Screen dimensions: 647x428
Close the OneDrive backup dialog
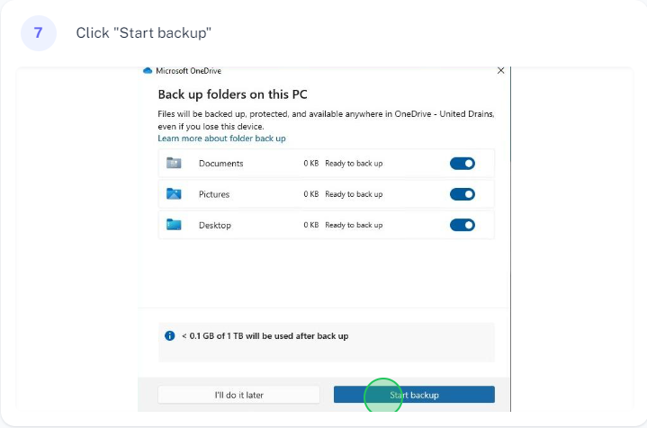pos(501,70)
